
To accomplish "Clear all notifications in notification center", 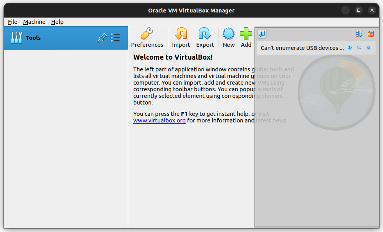I will pos(371,34).
